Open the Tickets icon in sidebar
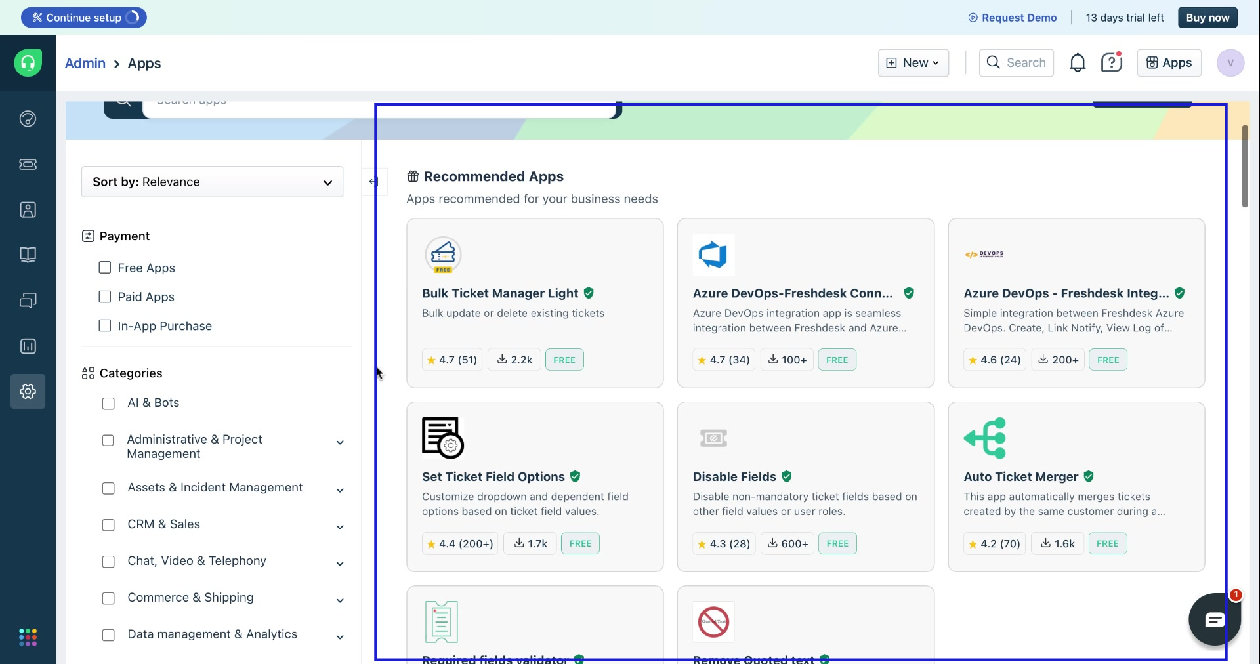Viewport: 1260px width, 664px height. tap(28, 164)
